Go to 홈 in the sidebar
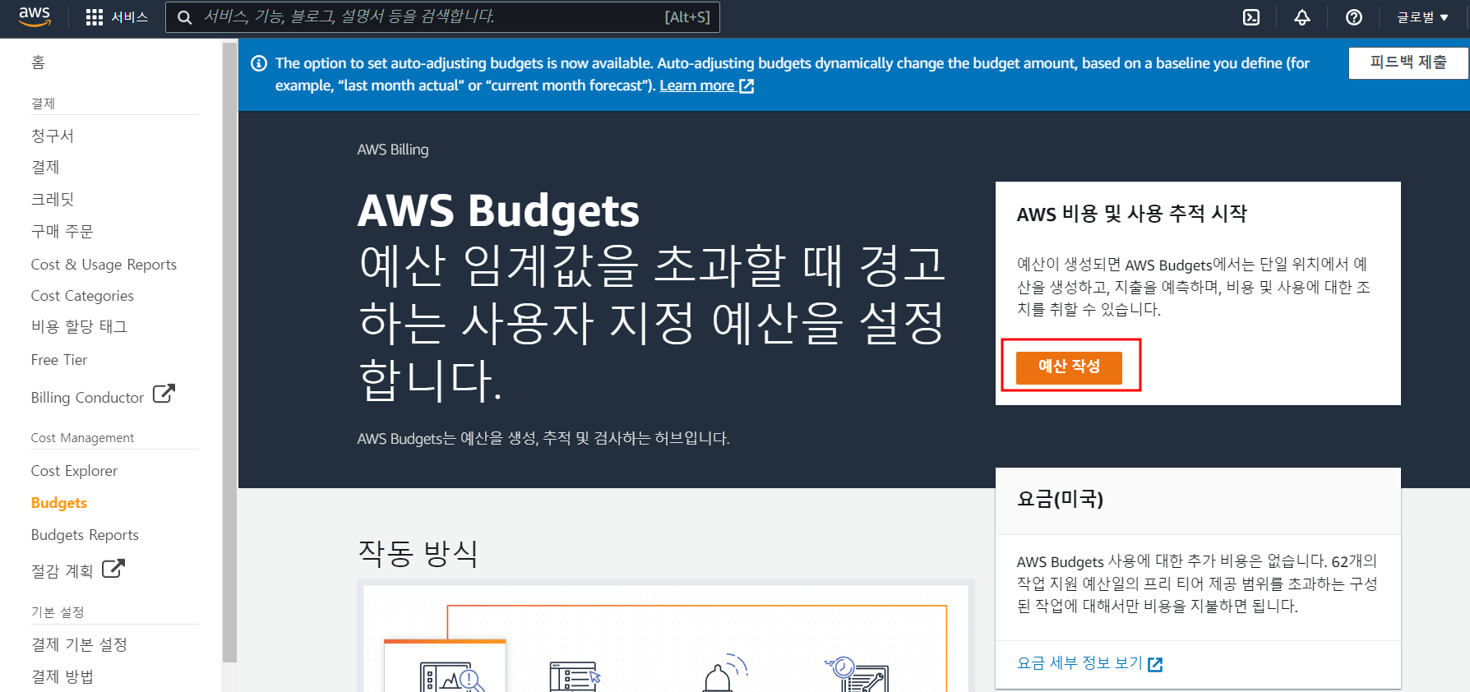Screen dimensions: 1470x692 coord(38,62)
